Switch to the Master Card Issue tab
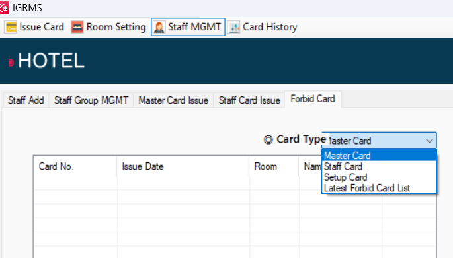 tap(173, 100)
